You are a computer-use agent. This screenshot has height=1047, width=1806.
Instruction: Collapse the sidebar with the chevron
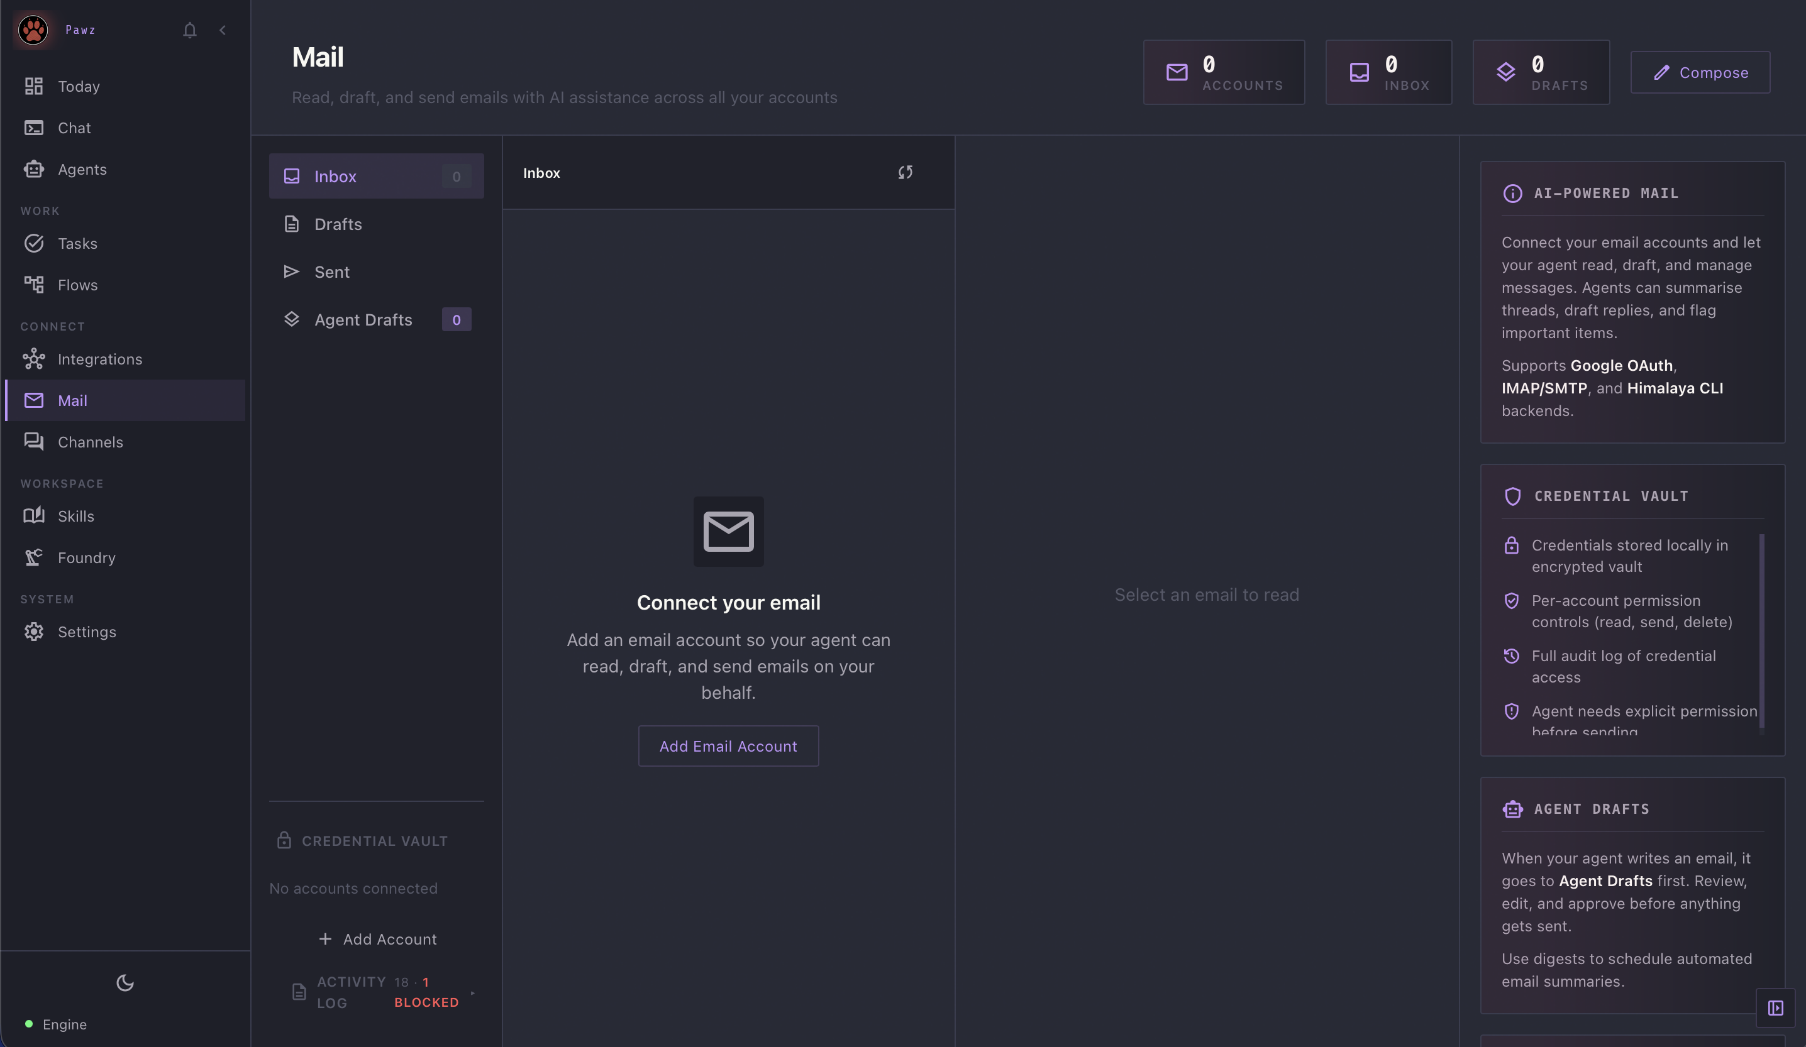tap(222, 30)
